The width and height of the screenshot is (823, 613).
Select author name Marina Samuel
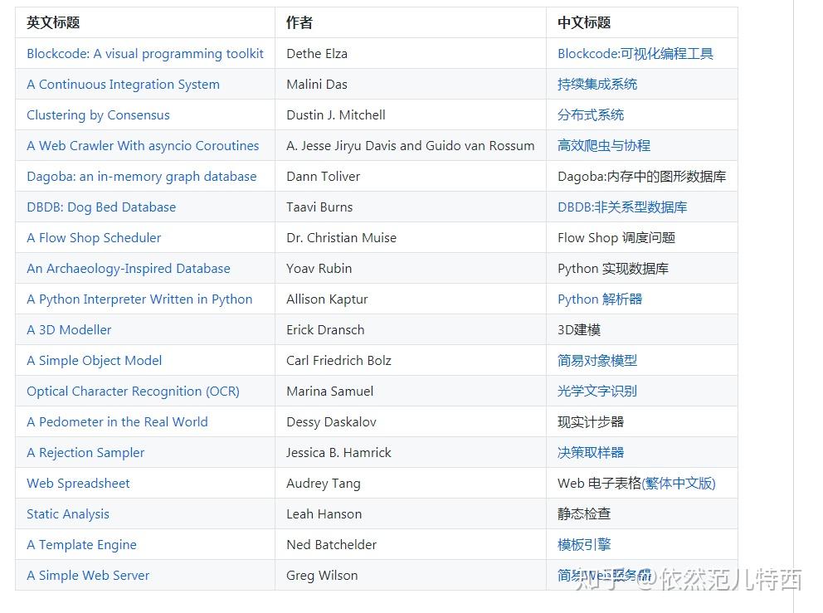pos(330,392)
